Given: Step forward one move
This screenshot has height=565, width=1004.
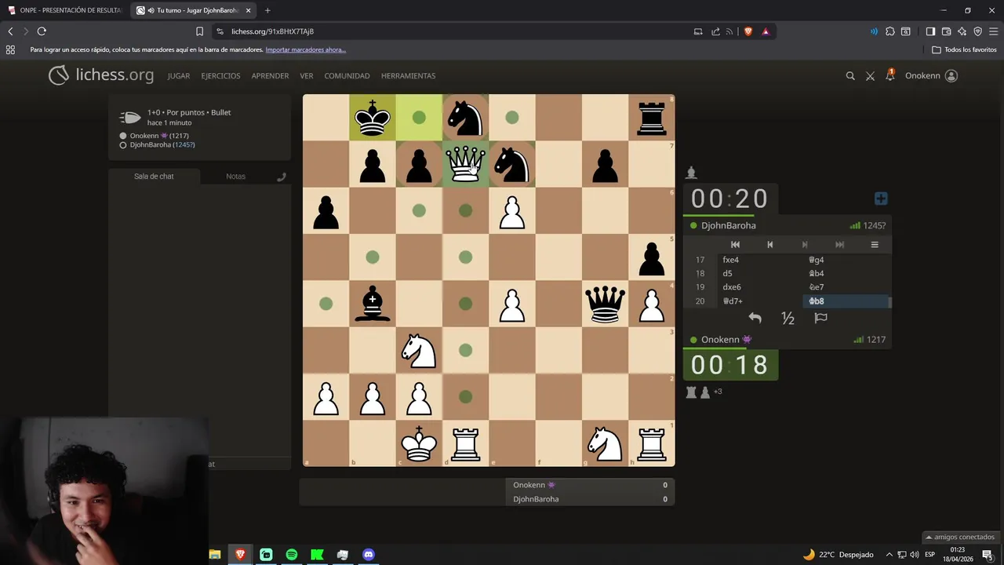Looking at the screenshot, I should [x=804, y=245].
